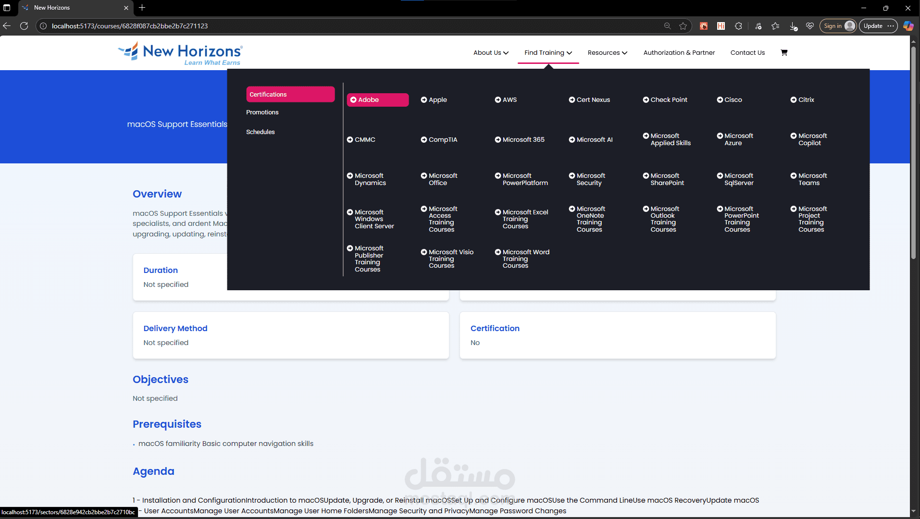Open Microsoft Copilot certifications

point(809,139)
